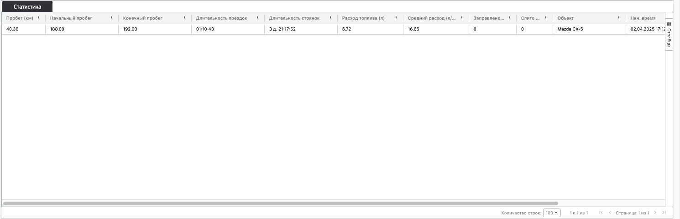
Task: Open the Количество строк dropdown showing 100
Action: (552, 213)
